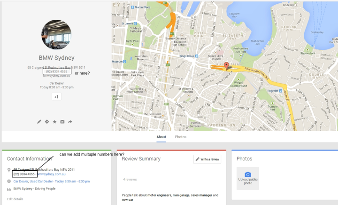Click Upload public photo tile
The width and height of the screenshot is (338, 205).
[248, 179]
